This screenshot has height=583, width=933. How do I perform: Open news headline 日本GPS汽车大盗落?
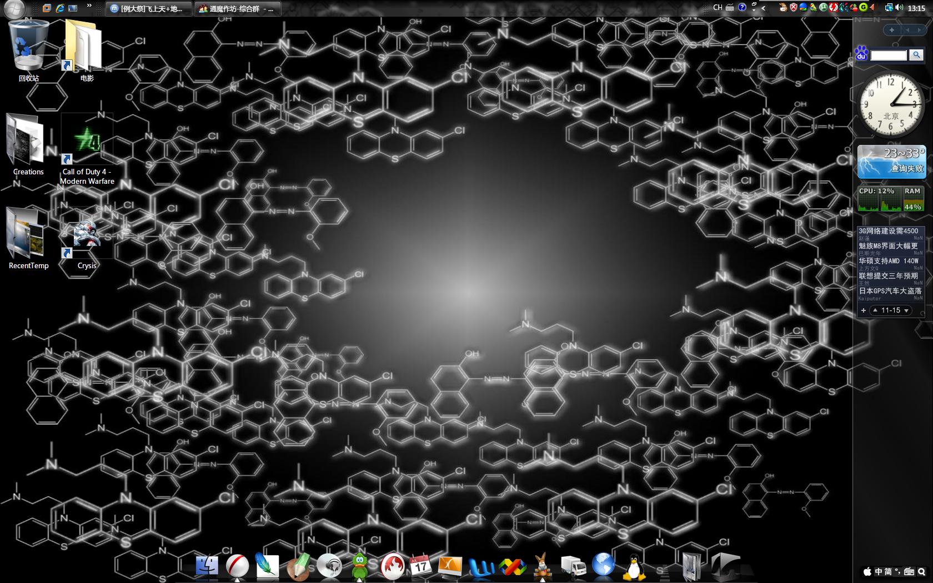[890, 291]
